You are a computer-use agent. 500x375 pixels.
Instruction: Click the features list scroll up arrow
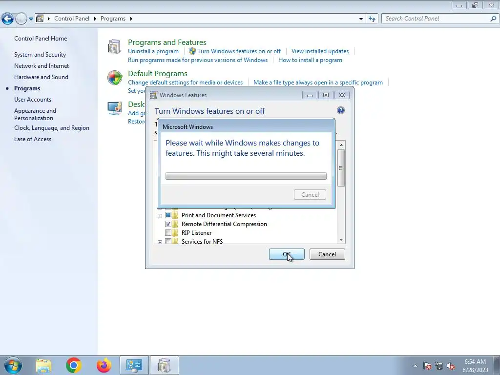[341, 145]
